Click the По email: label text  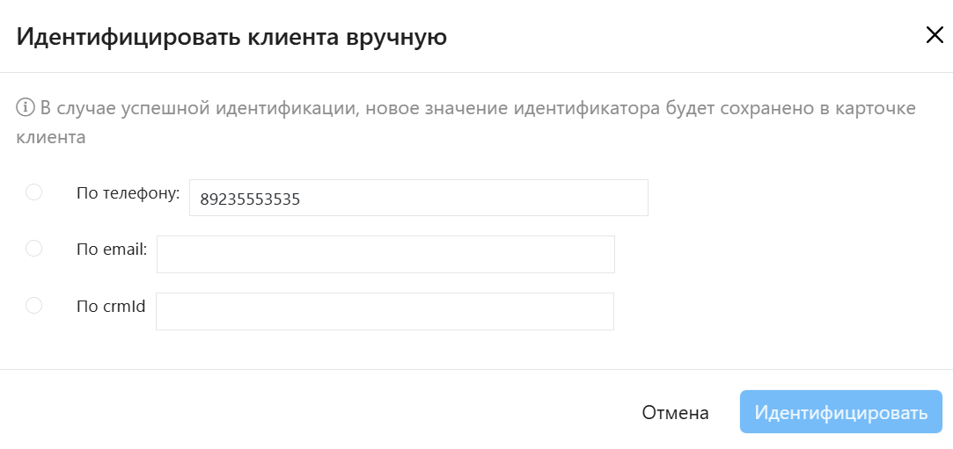tap(113, 250)
